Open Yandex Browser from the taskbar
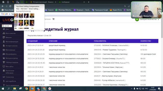Screen dimensions: 163x91 coord(50,89)
